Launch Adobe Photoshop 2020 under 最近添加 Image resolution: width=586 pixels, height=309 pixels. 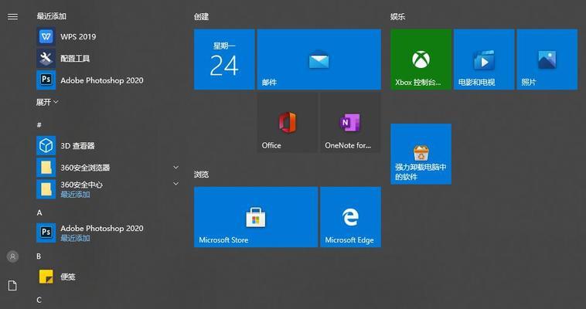[x=108, y=80]
